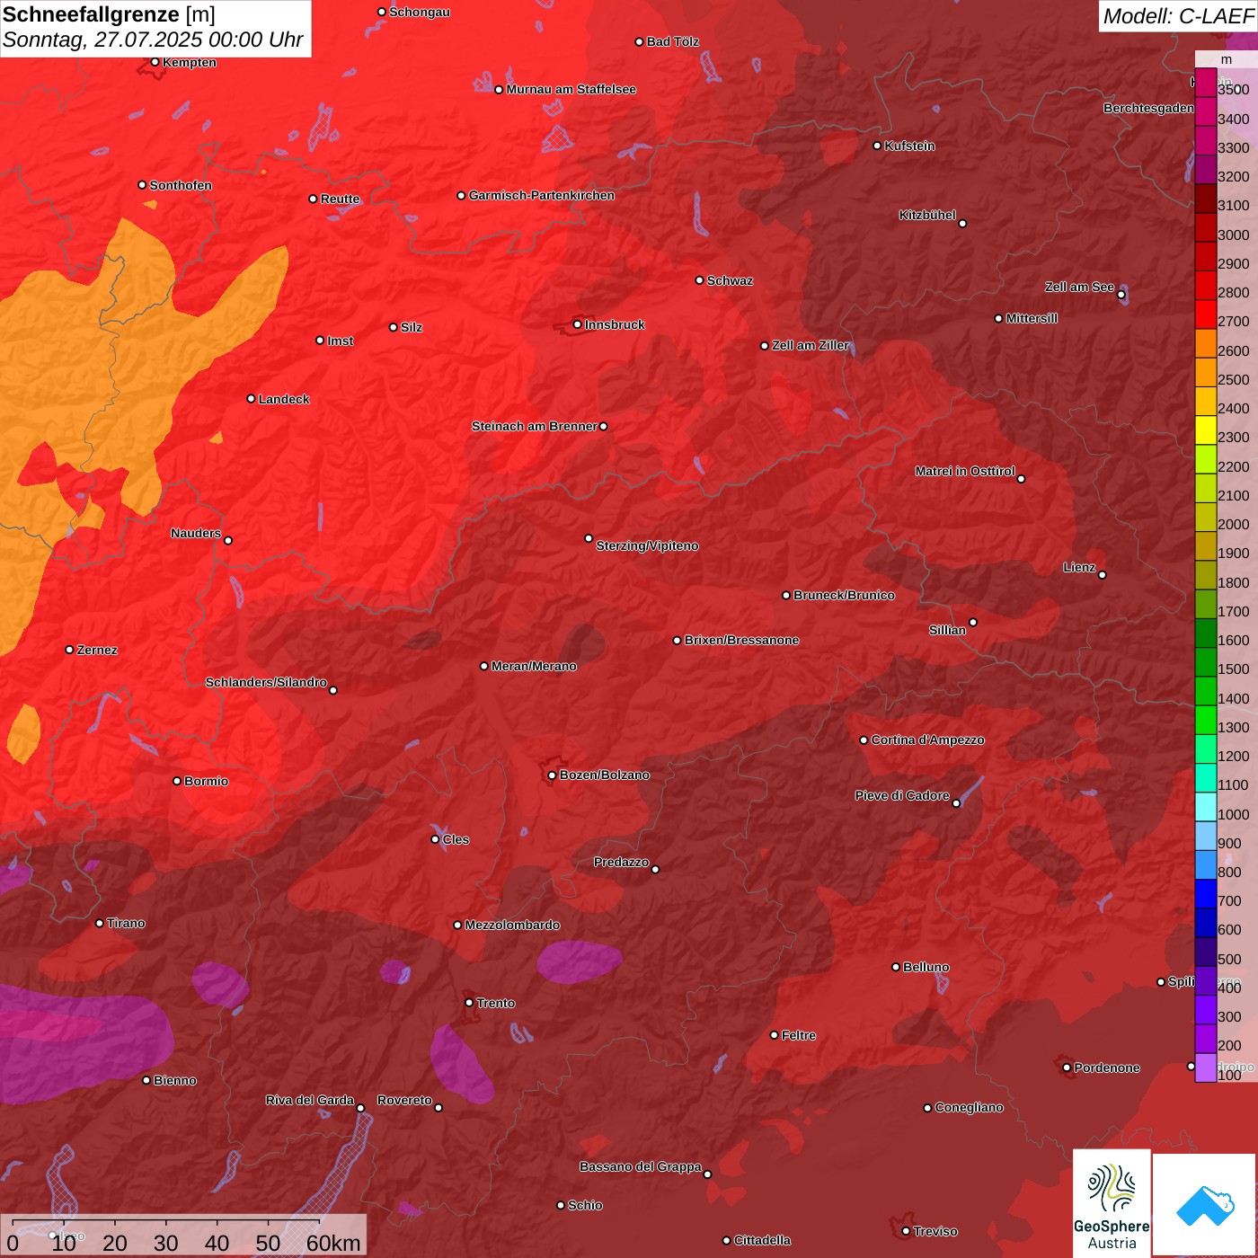Click the Matrei in Osttirol label
Image resolution: width=1258 pixels, height=1258 pixels.
965,472
